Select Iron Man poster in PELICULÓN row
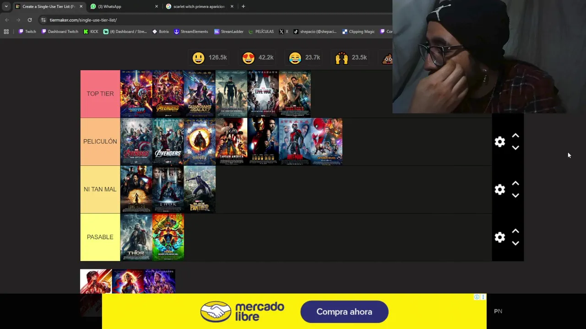This screenshot has width=586, height=329. coord(263,142)
